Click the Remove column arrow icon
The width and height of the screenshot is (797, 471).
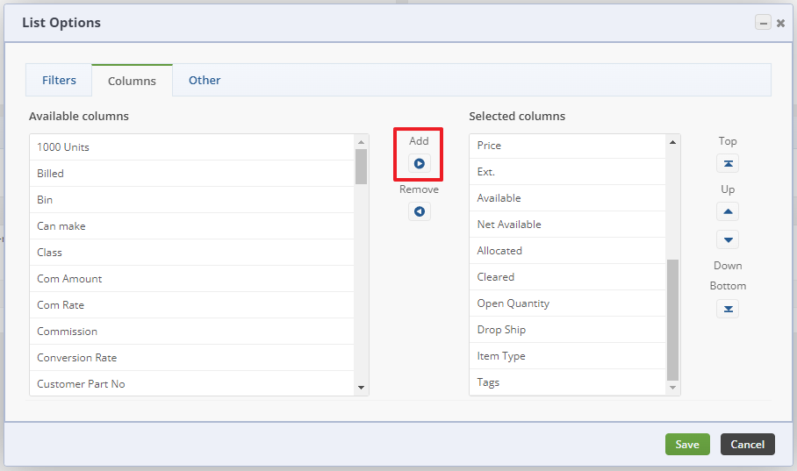click(419, 211)
